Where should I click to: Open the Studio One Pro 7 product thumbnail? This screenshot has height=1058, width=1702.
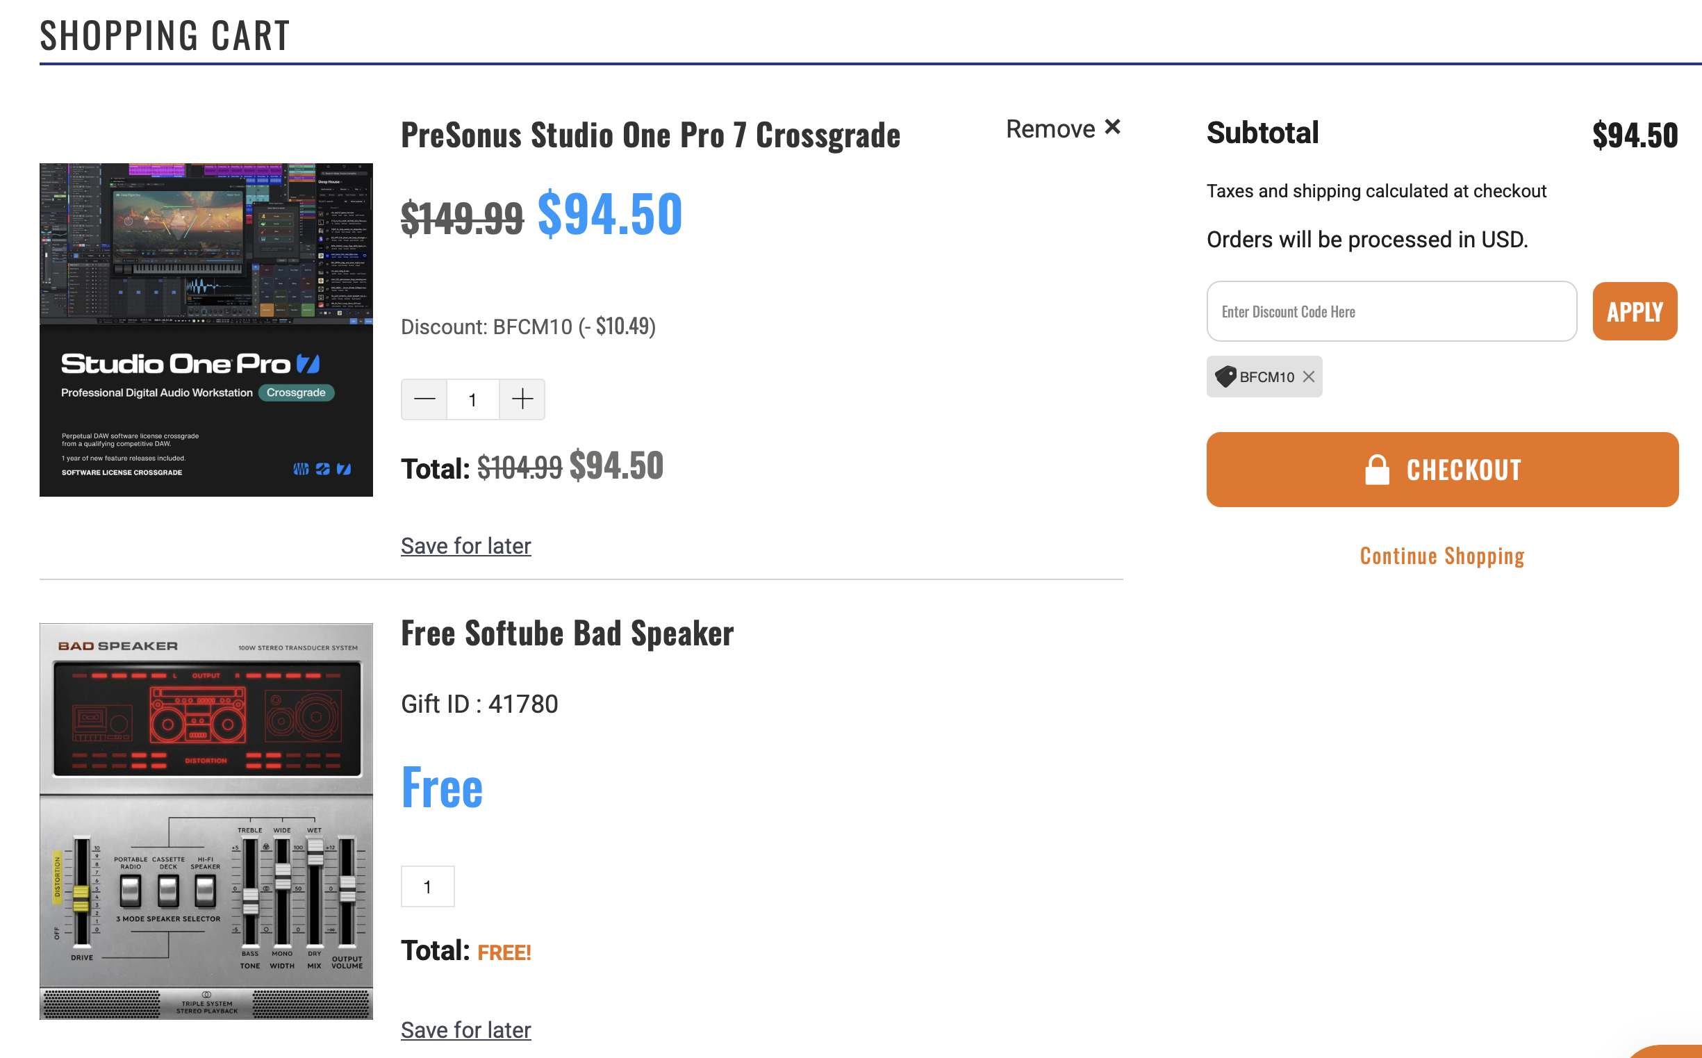(x=206, y=329)
